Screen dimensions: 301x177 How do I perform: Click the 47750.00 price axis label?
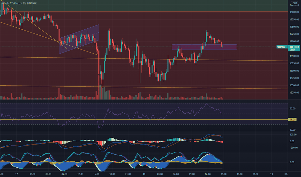pos(294,20)
